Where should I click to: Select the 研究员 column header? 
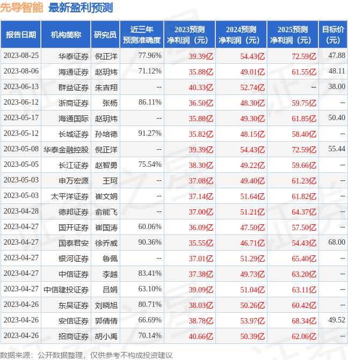coord(105,35)
